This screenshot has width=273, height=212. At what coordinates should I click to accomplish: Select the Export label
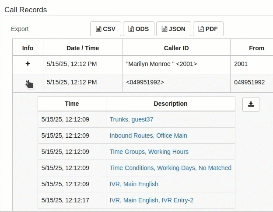[x=20, y=29]
